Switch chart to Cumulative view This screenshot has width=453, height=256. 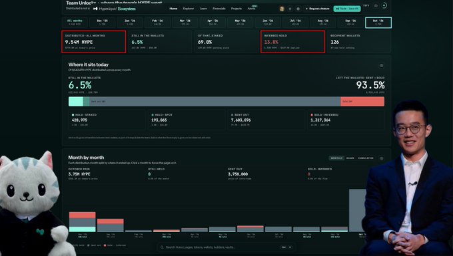[366, 158]
